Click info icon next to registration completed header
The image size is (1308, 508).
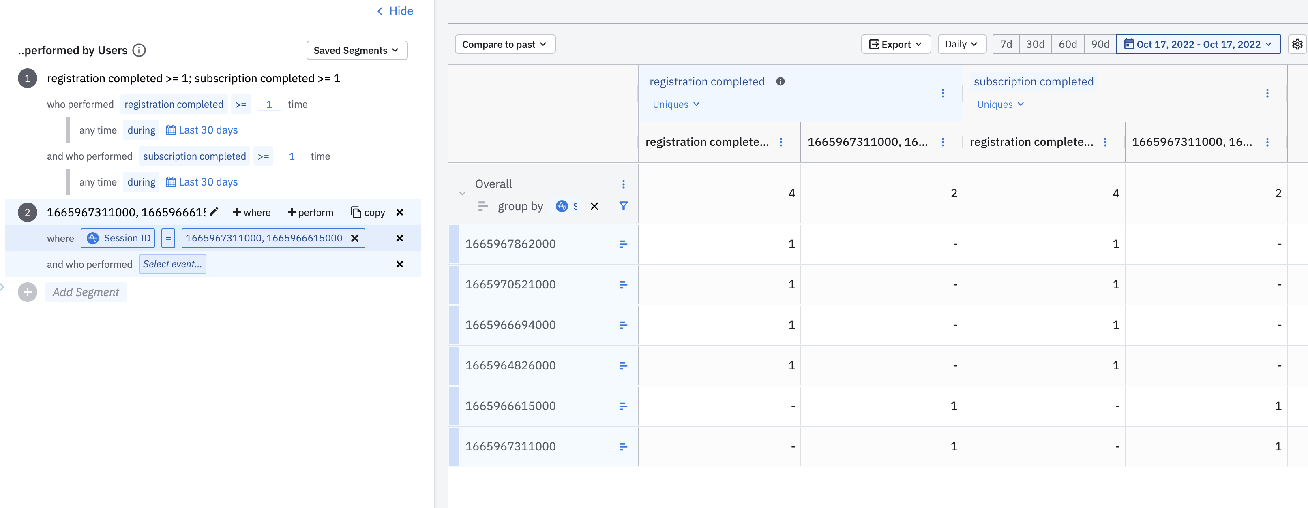point(780,81)
